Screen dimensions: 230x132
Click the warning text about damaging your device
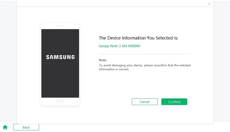tap(144, 67)
